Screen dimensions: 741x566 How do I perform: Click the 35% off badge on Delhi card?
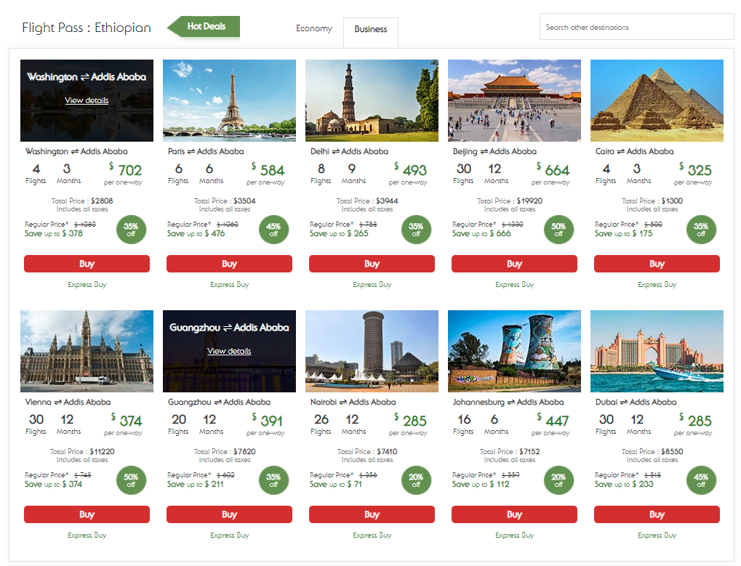coord(416,230)
